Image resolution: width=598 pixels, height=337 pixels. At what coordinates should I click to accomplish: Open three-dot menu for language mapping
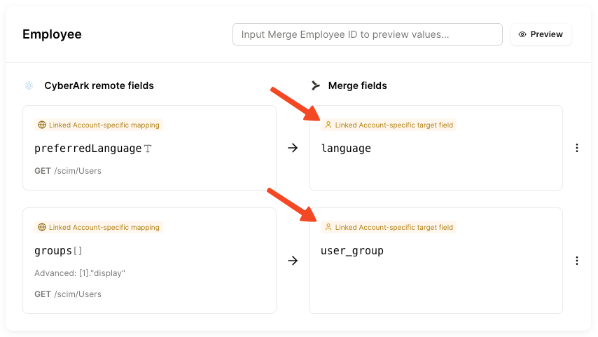coord(577,148)
